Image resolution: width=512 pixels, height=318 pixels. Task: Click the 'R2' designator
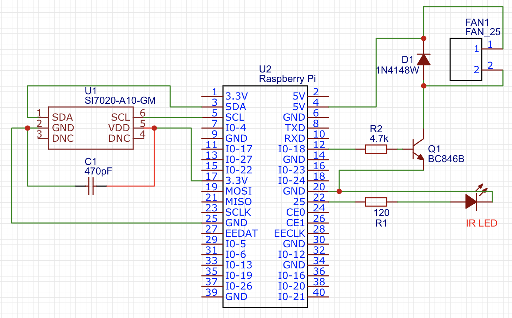point(376,129)
